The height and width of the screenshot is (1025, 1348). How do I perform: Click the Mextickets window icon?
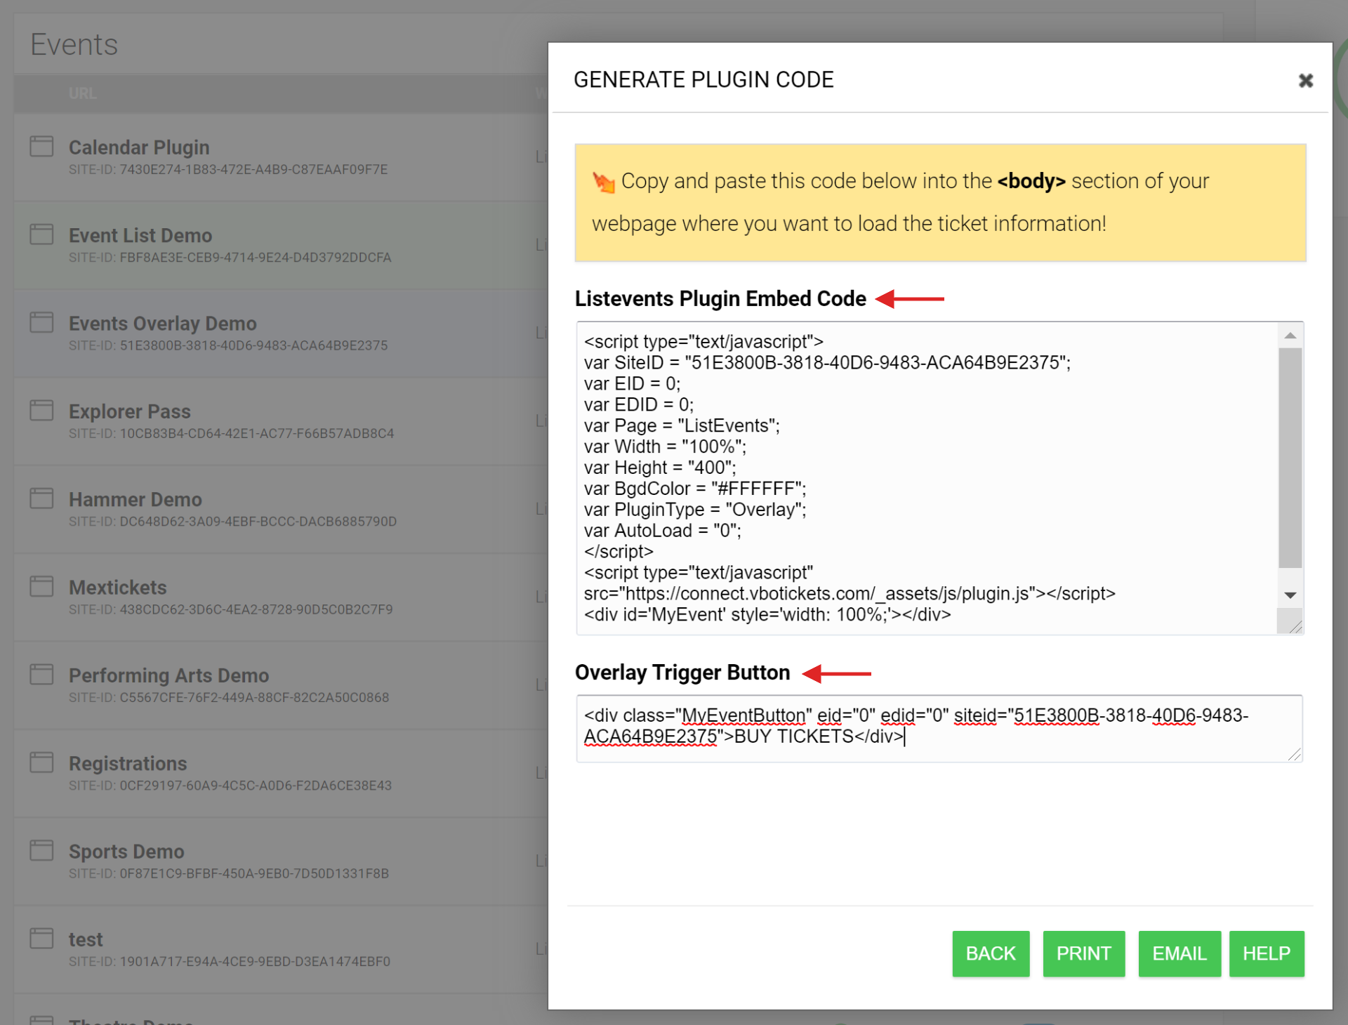[x=41, y=586]
